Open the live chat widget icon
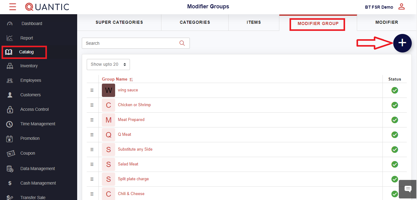 (408, 189)
